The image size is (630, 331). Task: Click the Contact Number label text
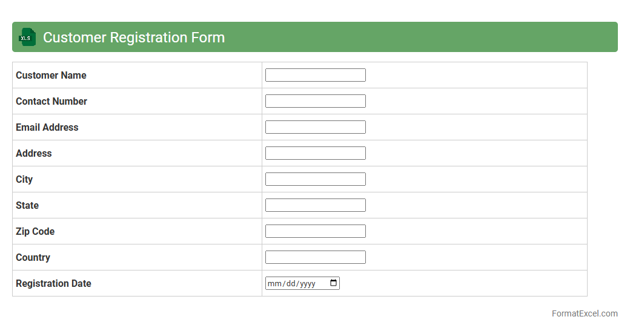[x=51, y=101]
